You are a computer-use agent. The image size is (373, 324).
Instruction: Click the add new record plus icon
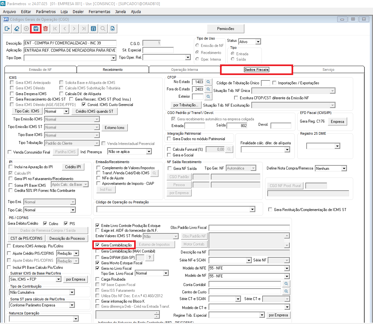tap(27, 28)
